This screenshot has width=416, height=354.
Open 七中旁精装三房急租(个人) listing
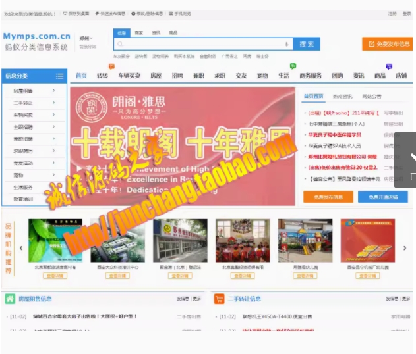point(337,124)
